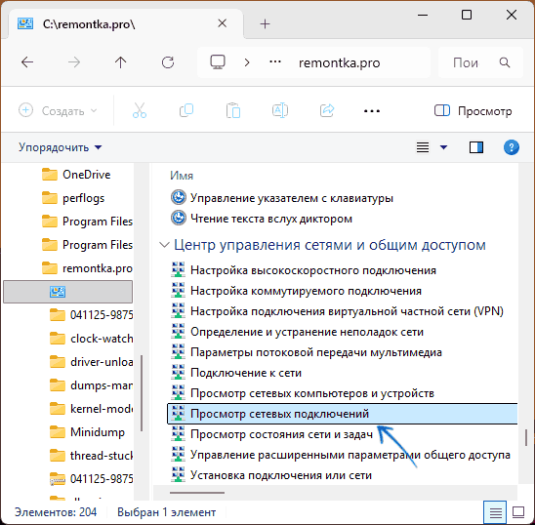Select the OneDrive folder in tree

pos(76,175)
